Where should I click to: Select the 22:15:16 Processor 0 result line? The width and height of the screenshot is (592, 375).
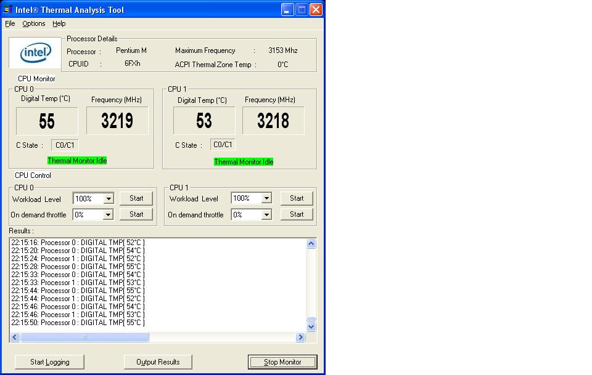(78, 243)
